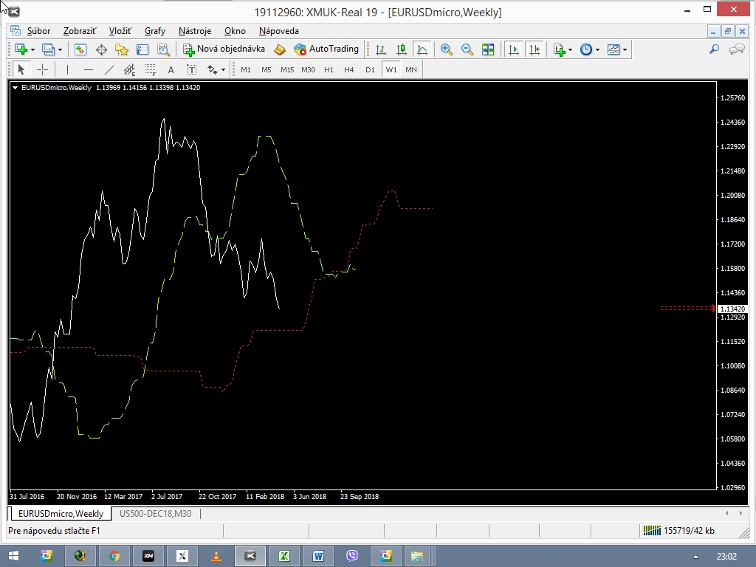Select the equidistant channel tool
This screenshot has height=567, width=756.
(130, 69)
